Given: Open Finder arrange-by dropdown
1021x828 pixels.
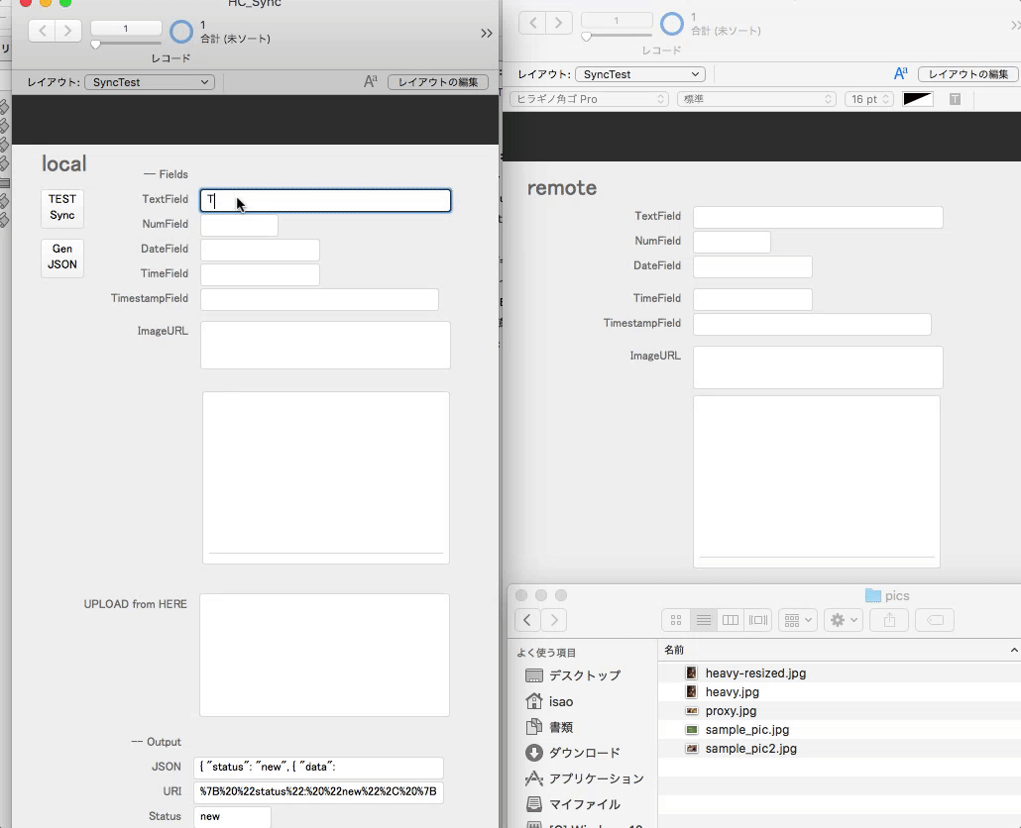Looking at the screenshot, I should [x=798, y=620].
